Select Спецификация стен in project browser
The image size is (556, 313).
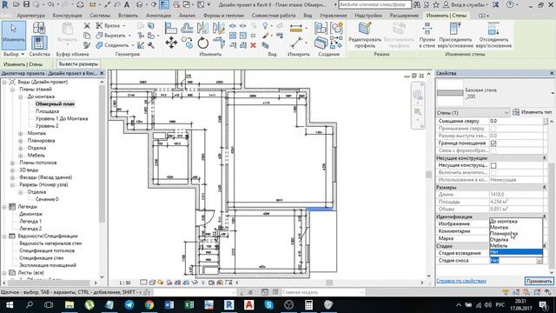click(42, 258)
